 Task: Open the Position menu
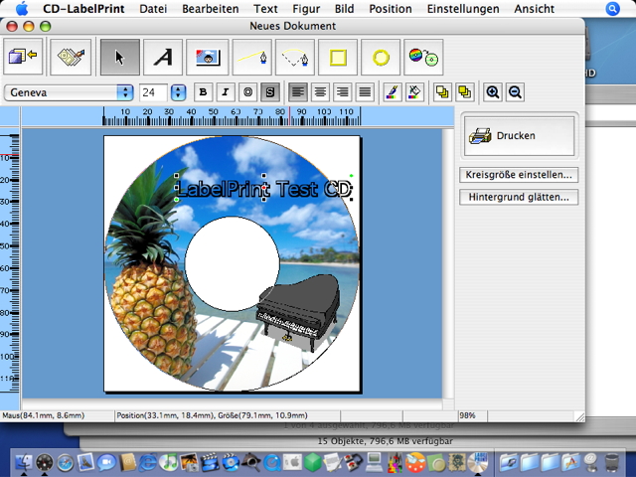pyautogui.click(x=391, y=9)
